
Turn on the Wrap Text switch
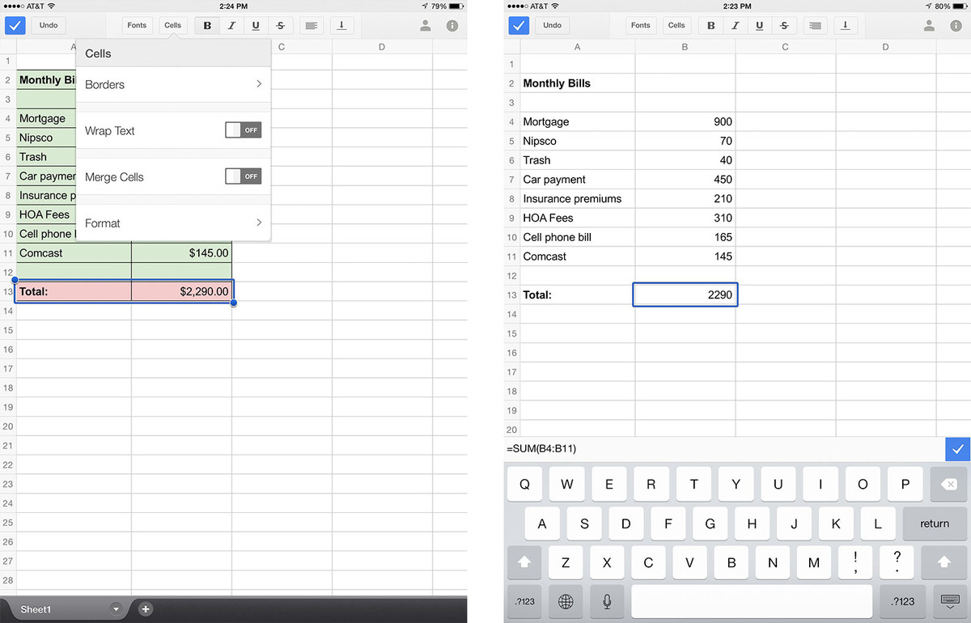tap(244, 130)
